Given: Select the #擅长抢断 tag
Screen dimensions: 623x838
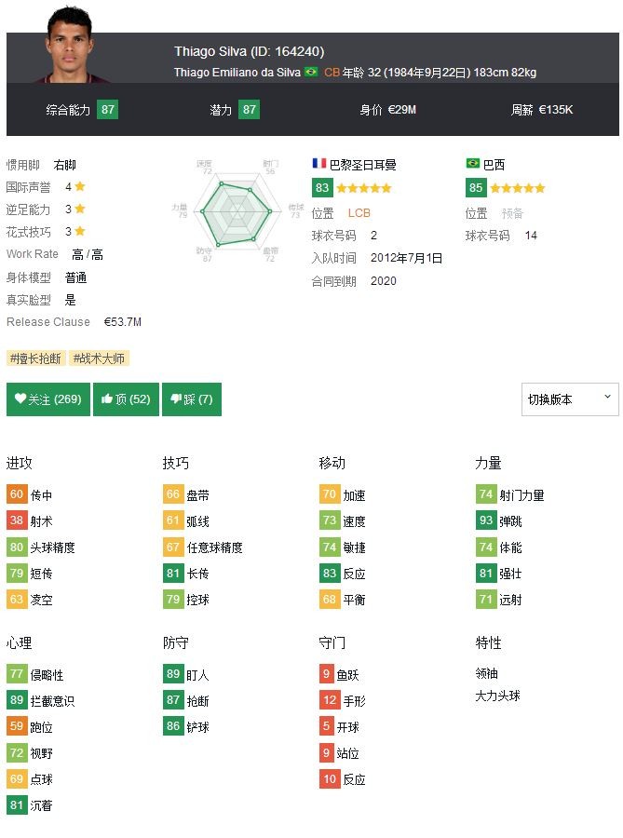Looking at the screenshot, I should click(36, 358).
